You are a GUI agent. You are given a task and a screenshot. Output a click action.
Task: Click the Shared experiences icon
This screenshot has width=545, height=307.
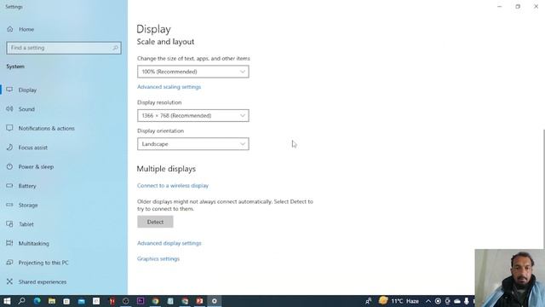[9, 281]
